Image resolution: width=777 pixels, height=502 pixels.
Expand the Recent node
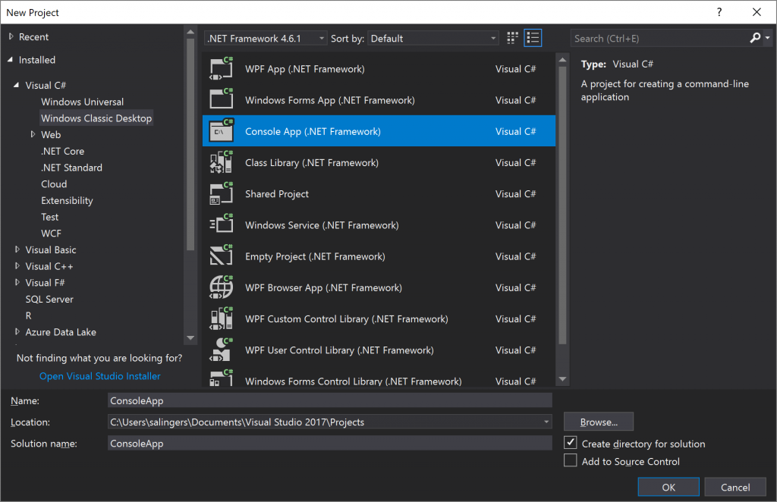[11, 36]
